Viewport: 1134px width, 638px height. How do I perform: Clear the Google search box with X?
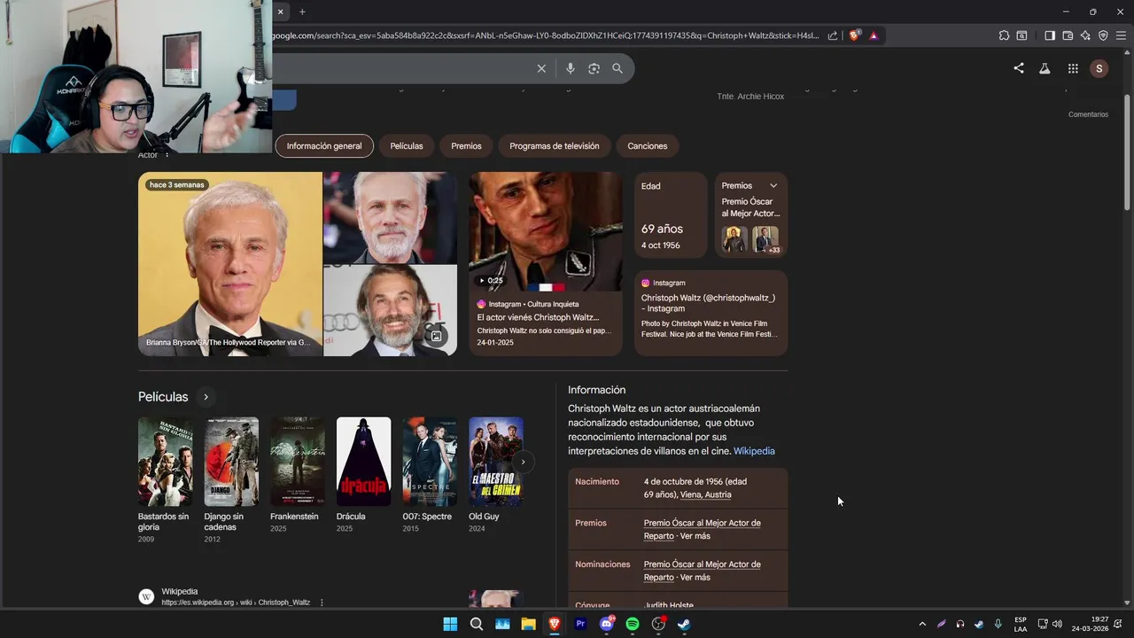(541, 68)
